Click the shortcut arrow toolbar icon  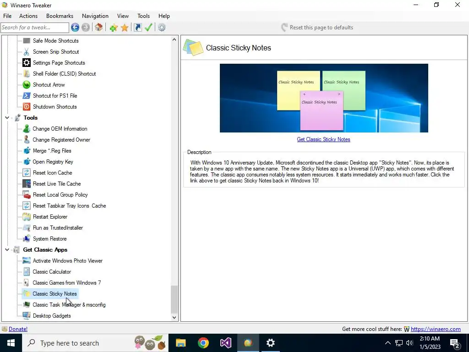137,27
